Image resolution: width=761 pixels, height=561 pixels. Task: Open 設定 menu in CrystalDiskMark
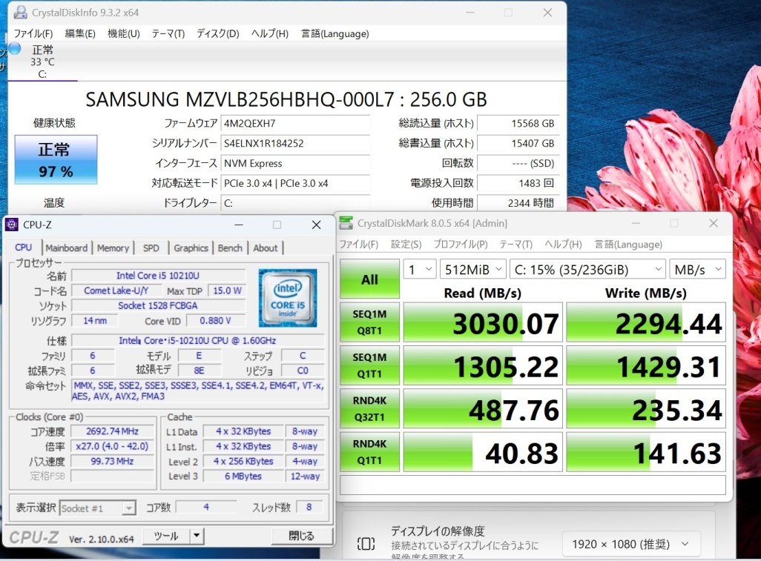pyautogui.click(x=406, y=245)
